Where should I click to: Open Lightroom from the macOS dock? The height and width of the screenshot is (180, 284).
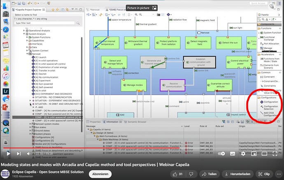(x=6, y=91)
